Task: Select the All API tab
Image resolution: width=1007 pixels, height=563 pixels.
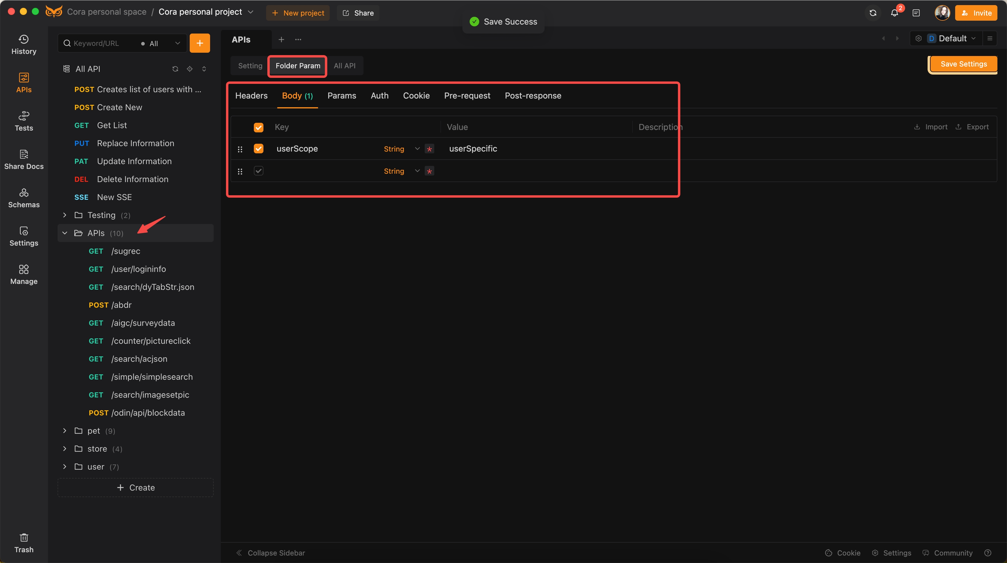Action: pos(344,65)
